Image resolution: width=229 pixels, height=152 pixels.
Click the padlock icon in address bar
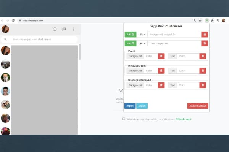click(20, 21)
